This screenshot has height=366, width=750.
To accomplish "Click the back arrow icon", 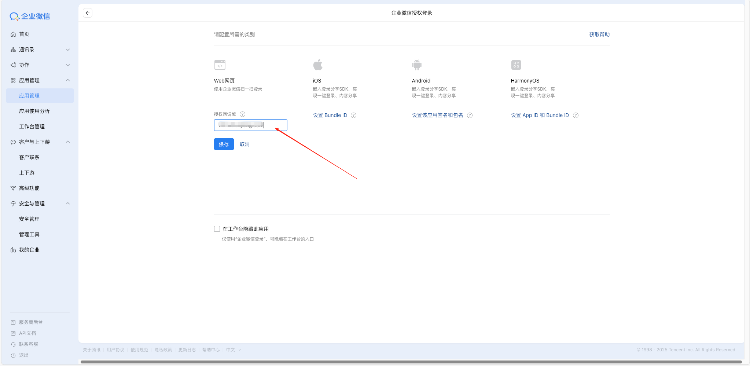I will (x=88, y=13).
